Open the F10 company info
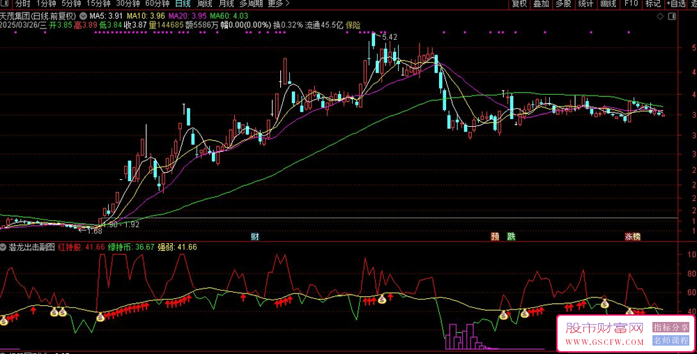Screen dimensions: 697x354 click(x=631, y=4)
